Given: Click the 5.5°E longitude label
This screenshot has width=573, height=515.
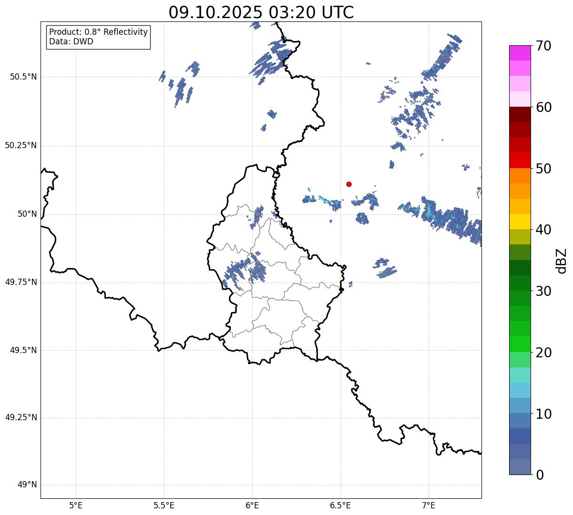Looking at the screenshot, I should pyautogui.click(x=164, y=505).
